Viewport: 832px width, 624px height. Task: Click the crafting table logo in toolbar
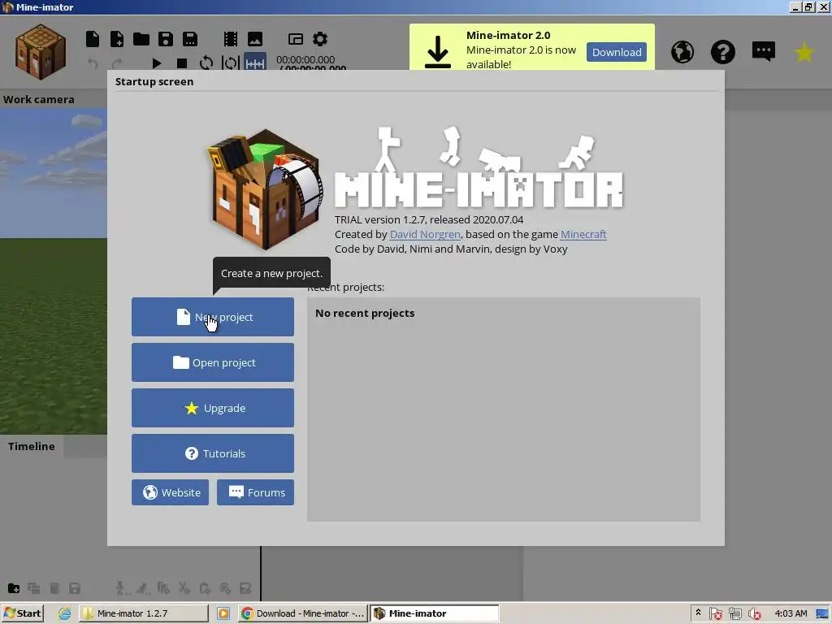click(41, 51)
